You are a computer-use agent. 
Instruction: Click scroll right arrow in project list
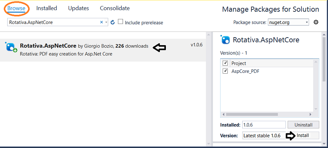[311, 115]
